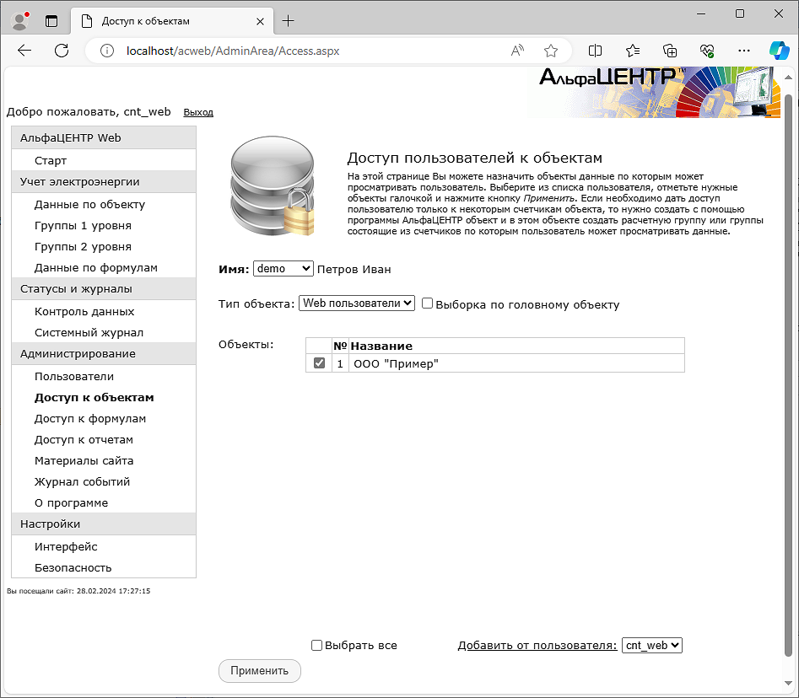Image resolution: width=799 pixels, height=698 pixels.
Task: Open Данные по объекту menu item
Action: coord(89,204)
